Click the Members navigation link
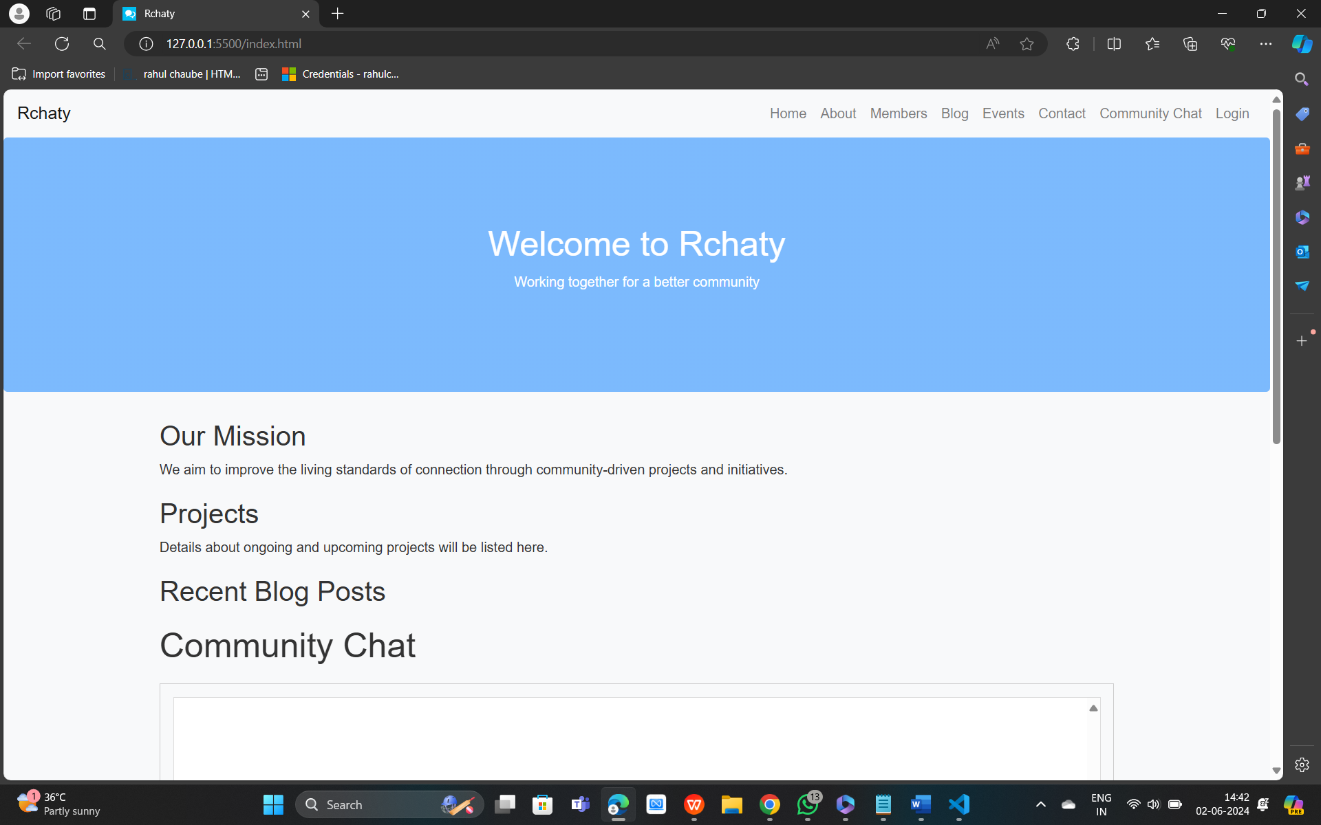The width and height of the screenshot is (1321, 825). click(x=898, y=113)
